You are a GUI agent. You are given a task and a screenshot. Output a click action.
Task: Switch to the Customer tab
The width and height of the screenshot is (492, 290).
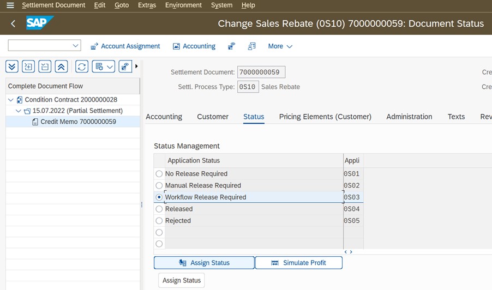[x=213, y=117]
